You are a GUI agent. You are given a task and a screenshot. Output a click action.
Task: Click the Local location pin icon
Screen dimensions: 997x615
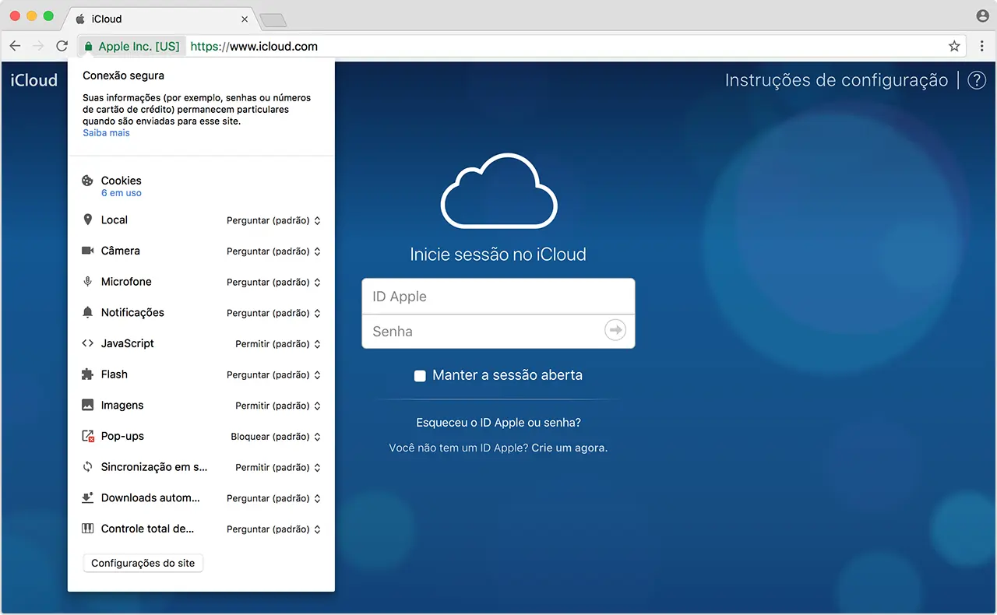click(x=87, y=220)
